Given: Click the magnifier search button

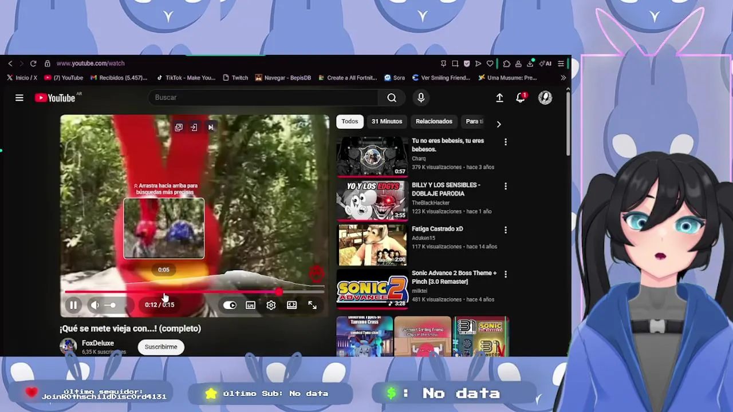Looking at the screenshot, I should (x=392, y=98).
